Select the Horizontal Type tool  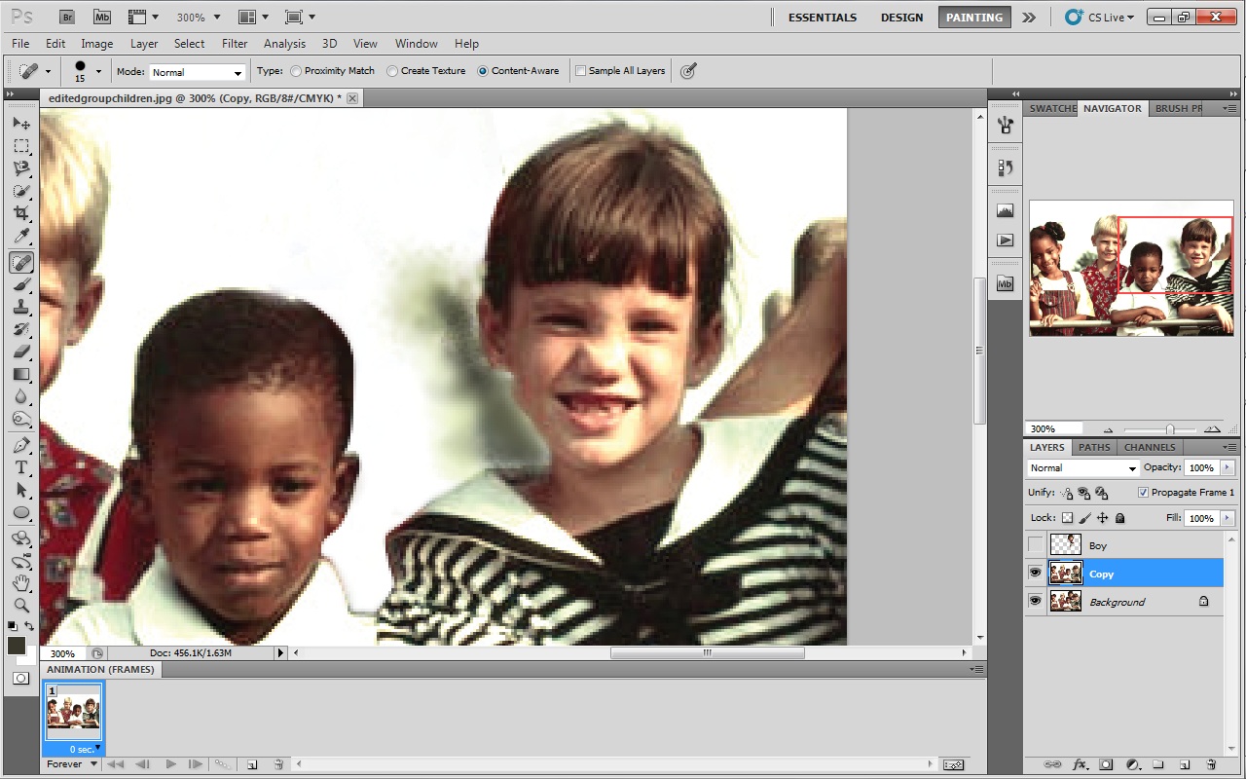point(21,467)
